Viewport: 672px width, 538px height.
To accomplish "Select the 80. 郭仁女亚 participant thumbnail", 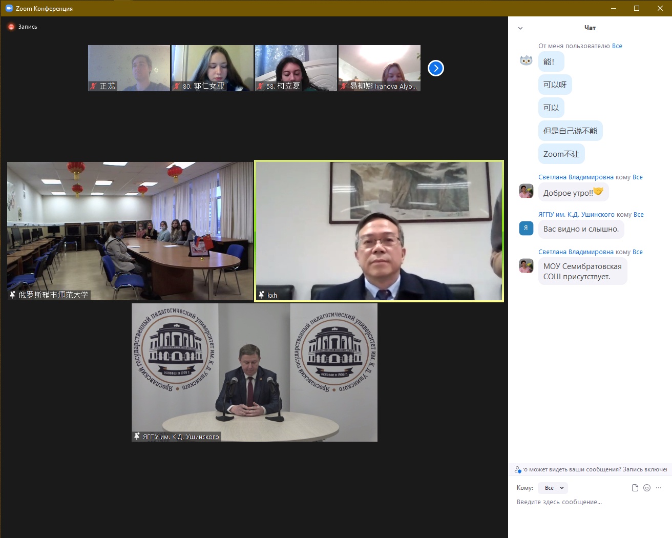I will pyautogui.click(x=213, y=68).
